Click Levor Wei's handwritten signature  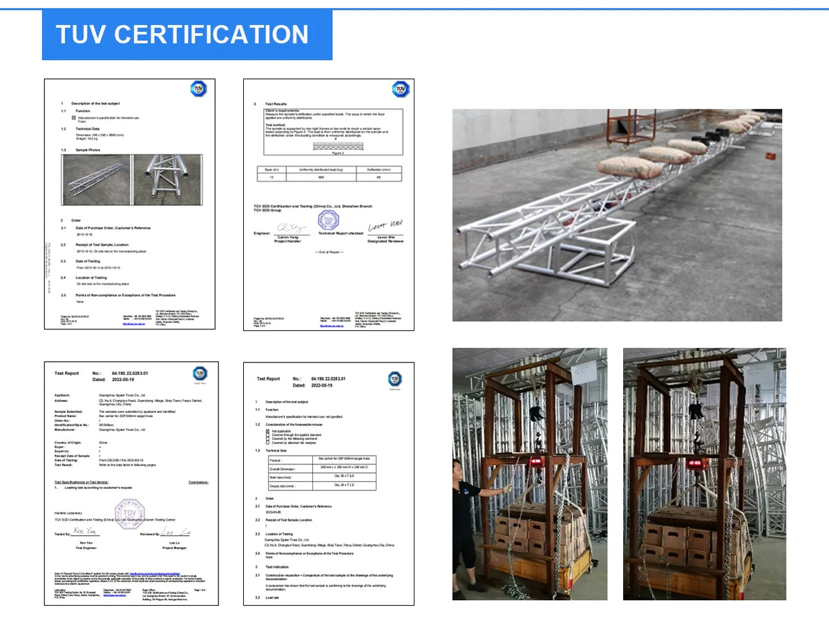pos(385,226)
